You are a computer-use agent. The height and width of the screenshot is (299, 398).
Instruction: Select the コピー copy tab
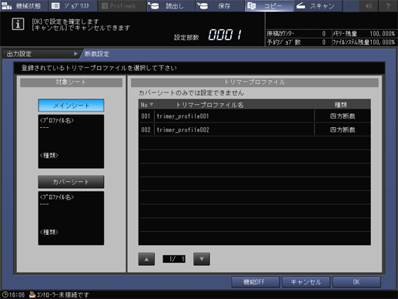tap(269, 5)
